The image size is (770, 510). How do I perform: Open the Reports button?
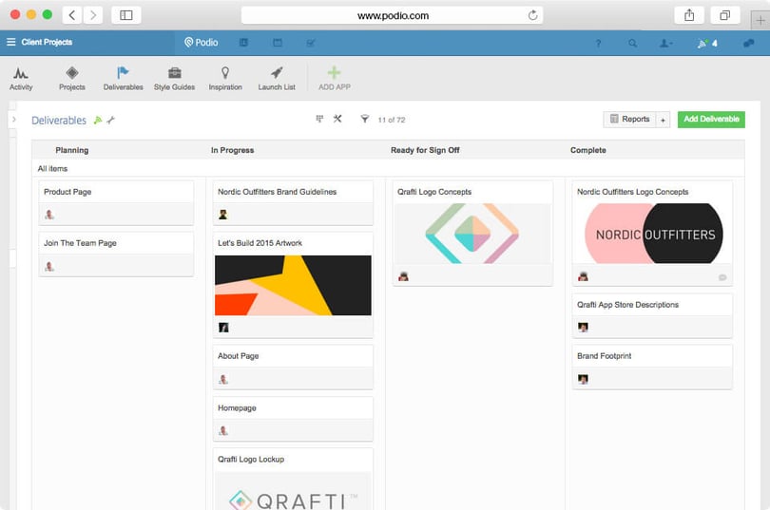pos(629,119)
